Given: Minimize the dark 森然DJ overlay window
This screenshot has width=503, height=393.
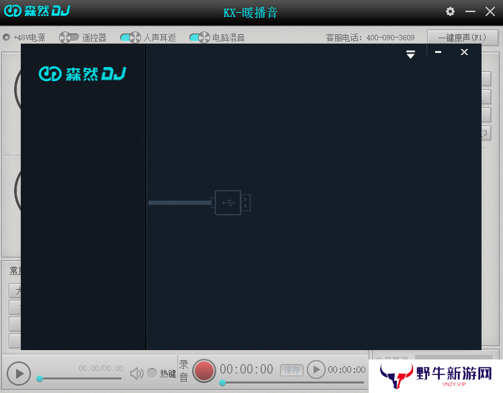Looking at the screenshot, I should point(438,52).
